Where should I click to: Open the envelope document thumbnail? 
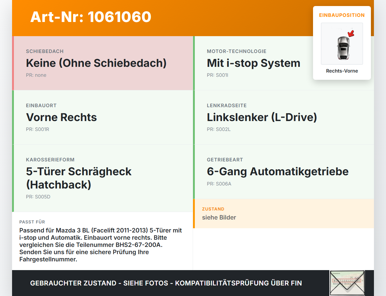click(x=347, y=283)
